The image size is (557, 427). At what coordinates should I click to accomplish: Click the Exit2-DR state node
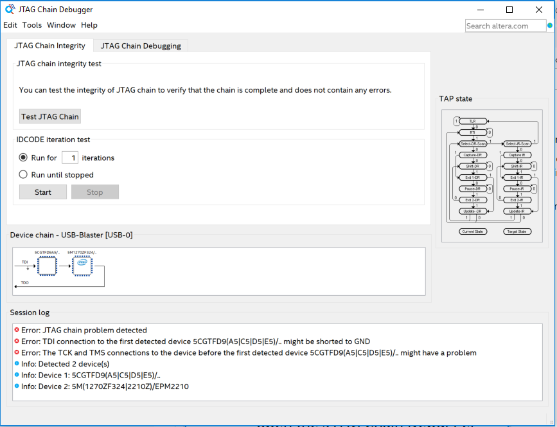coord(472,200)
